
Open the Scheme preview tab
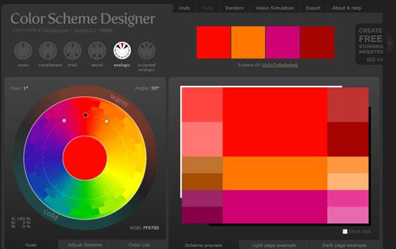coord(203,245)
